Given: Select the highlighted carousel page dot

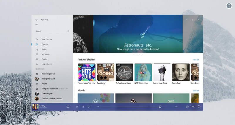Looking at the screenshot, I should (x=135, y=54).
